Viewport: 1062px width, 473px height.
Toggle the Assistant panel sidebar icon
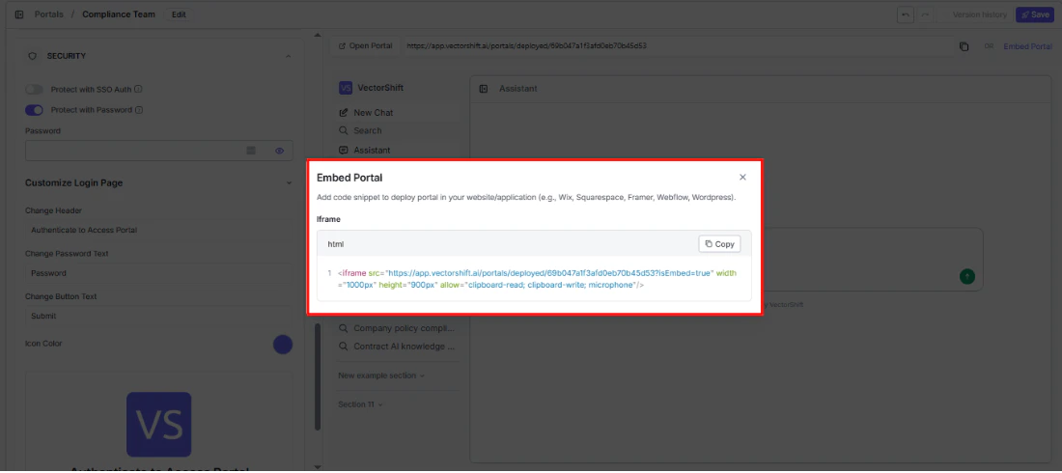pos(484,89)
